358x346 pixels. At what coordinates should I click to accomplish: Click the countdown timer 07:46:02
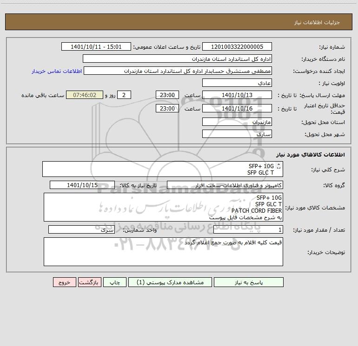click(x=85, y=95)
